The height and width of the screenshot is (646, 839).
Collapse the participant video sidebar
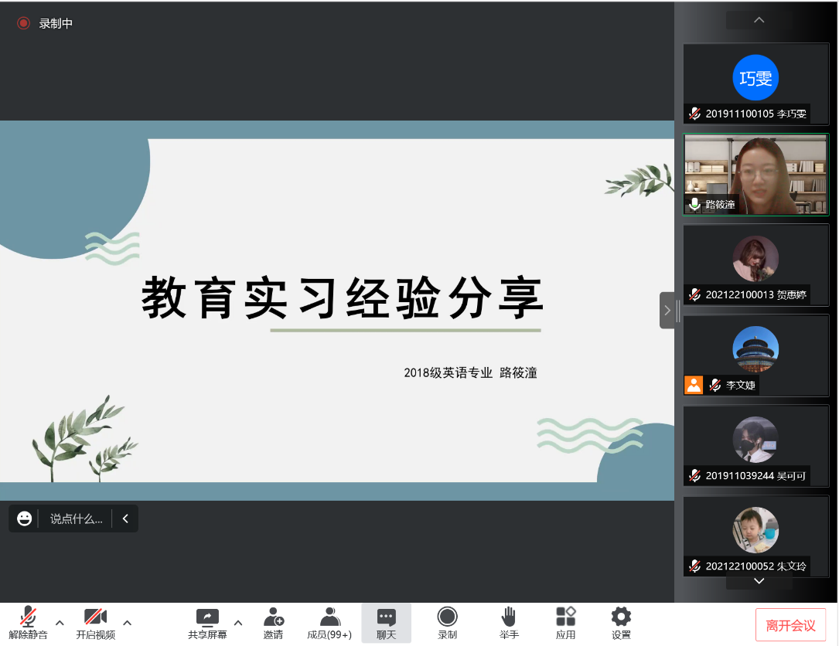[x=667, y=310]
